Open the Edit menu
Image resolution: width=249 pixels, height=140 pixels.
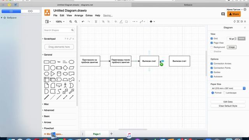(62, 16)
